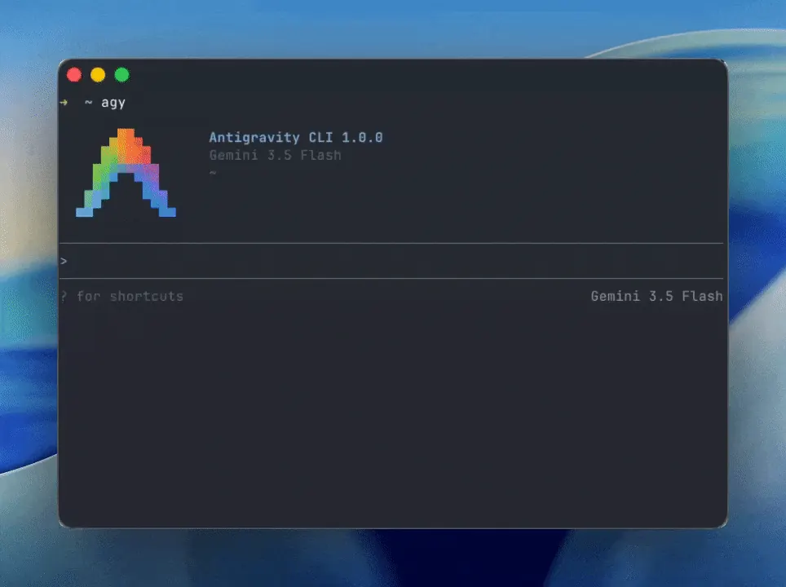Click the yellow arrow shell prompt
The height and width of the screenshot is (587, 786).
point(64,102)
